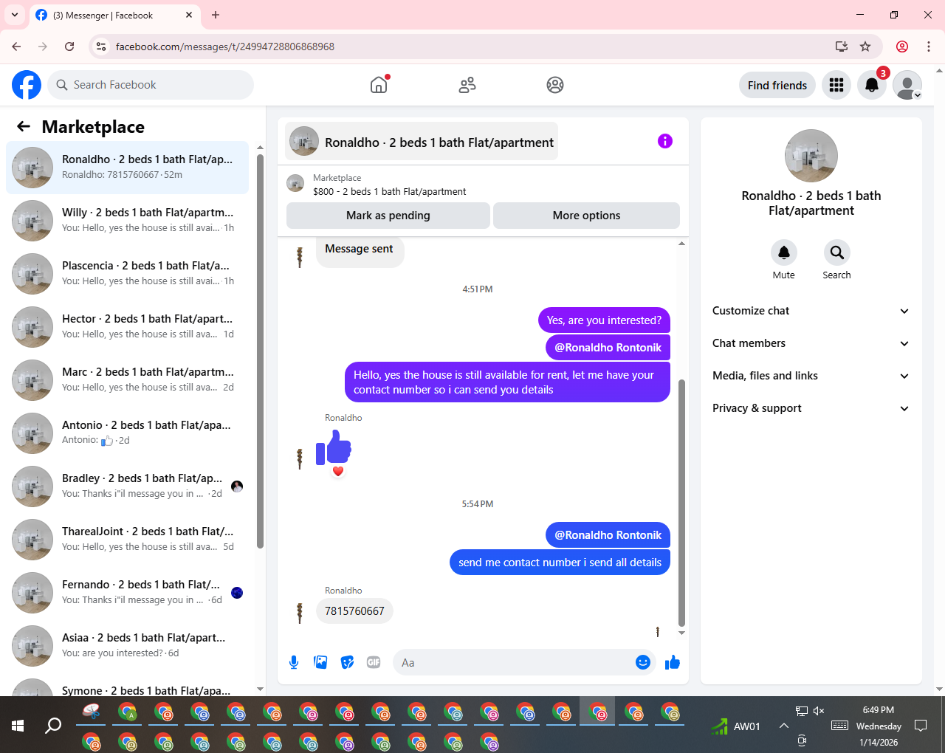The image size is (945, 753).
Task: Open Windows Start menu
Action: (x=18, y=726)
